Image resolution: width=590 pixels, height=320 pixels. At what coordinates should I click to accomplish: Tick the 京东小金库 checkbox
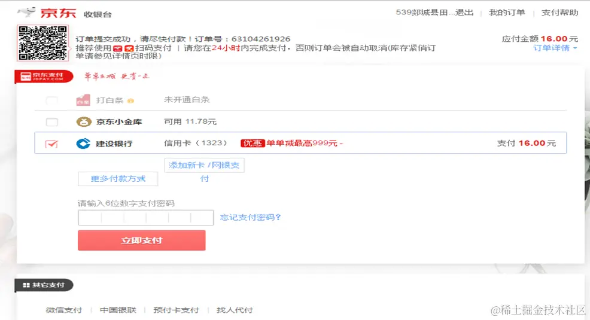pos(52,122)
